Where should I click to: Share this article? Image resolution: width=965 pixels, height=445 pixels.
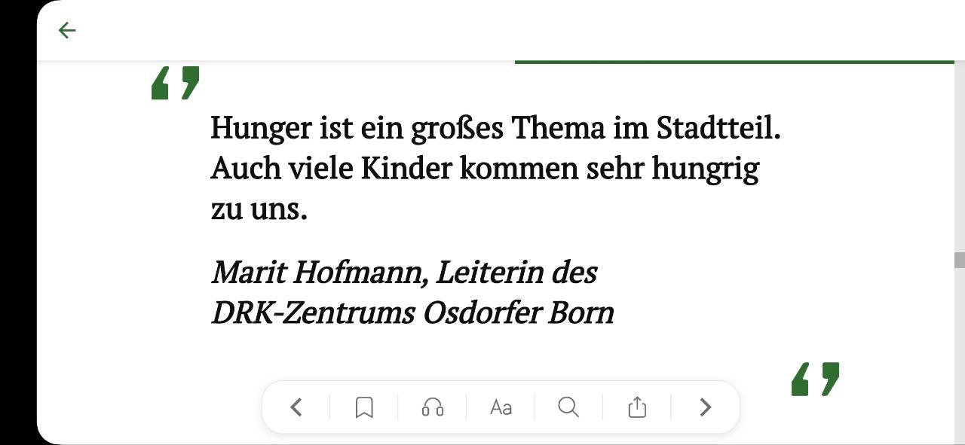pyautogui.click(x=637, y=407)
